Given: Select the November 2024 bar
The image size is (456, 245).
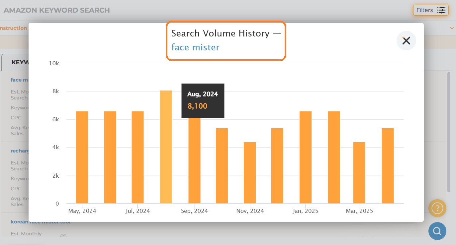Looking at the screenshot, I should 250,173.
